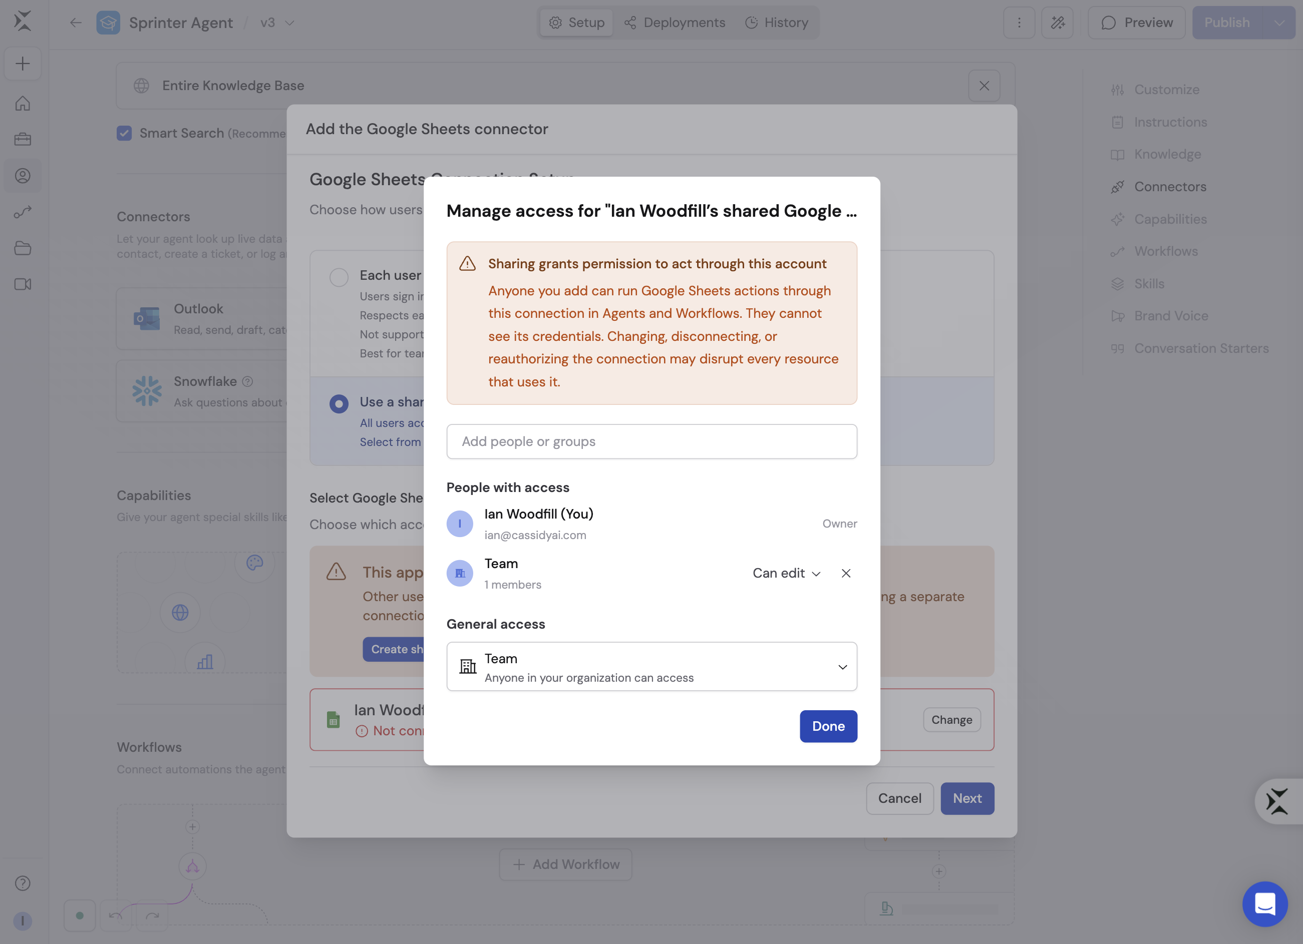Click the green status dot button
The image size is (1303, 944).
pyautogui.click(x=79, y=915)
